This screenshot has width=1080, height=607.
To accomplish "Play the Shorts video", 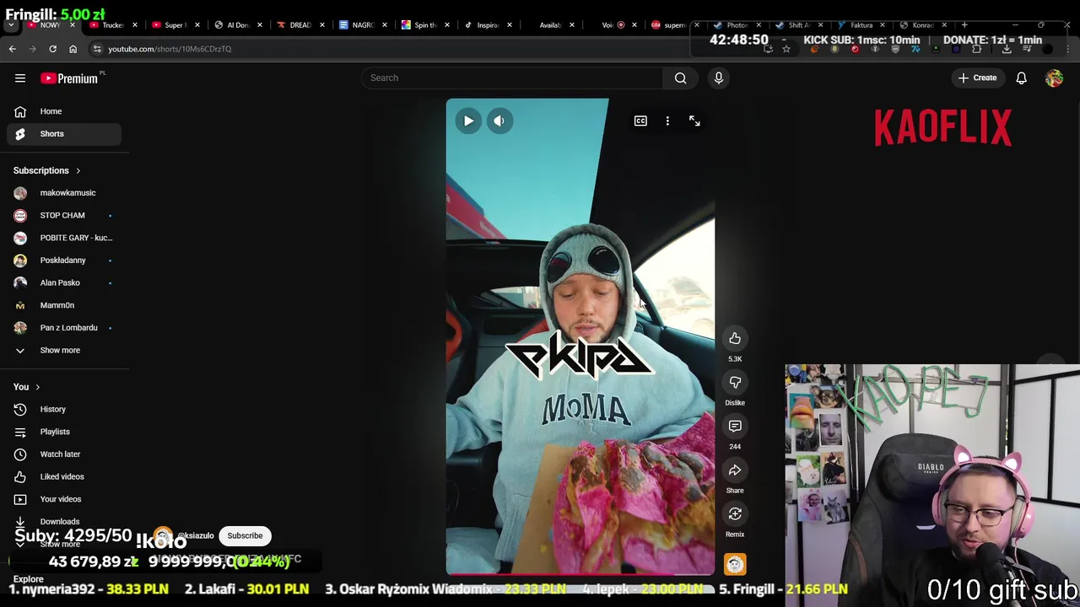I will click(x=468, y=121).
